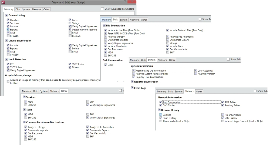Uncheck the IDT option
The width and height of the screenshot is (270, 152).
(8, 64)
